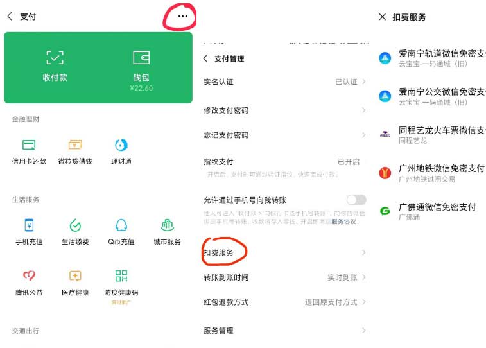Tap 同程艺龙火车票微信支付 title

pos(442,130)
